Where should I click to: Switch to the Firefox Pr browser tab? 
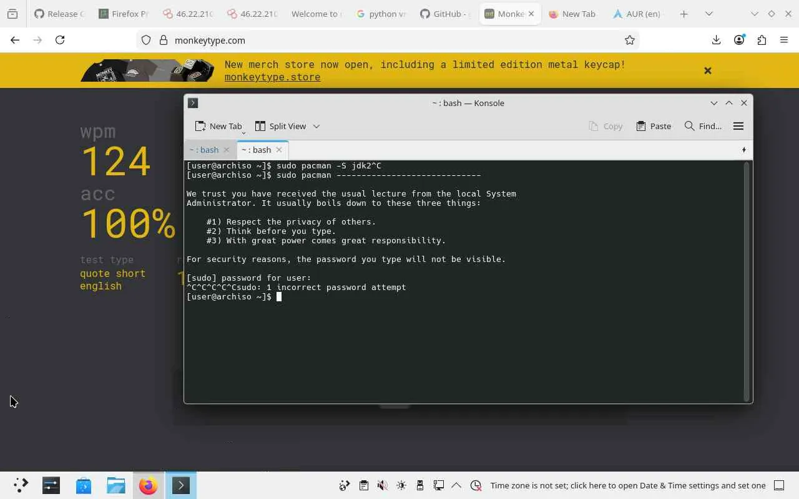point(123,14)
